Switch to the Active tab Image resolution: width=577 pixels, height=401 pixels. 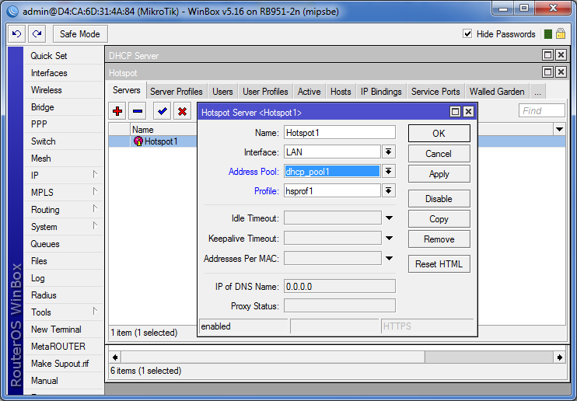click(x=309, y=91)
